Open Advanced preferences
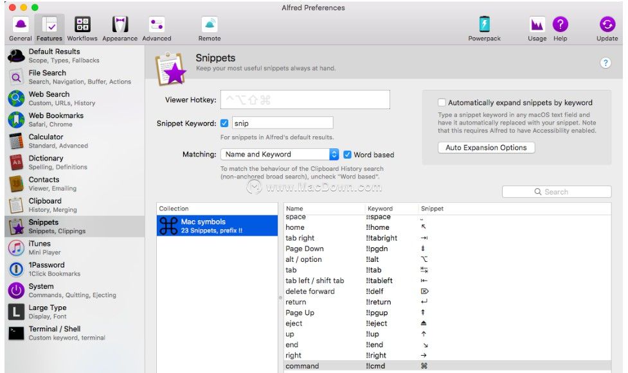This screenshot has width=628, height=373. pyautogui.click(x=157, y=28)
